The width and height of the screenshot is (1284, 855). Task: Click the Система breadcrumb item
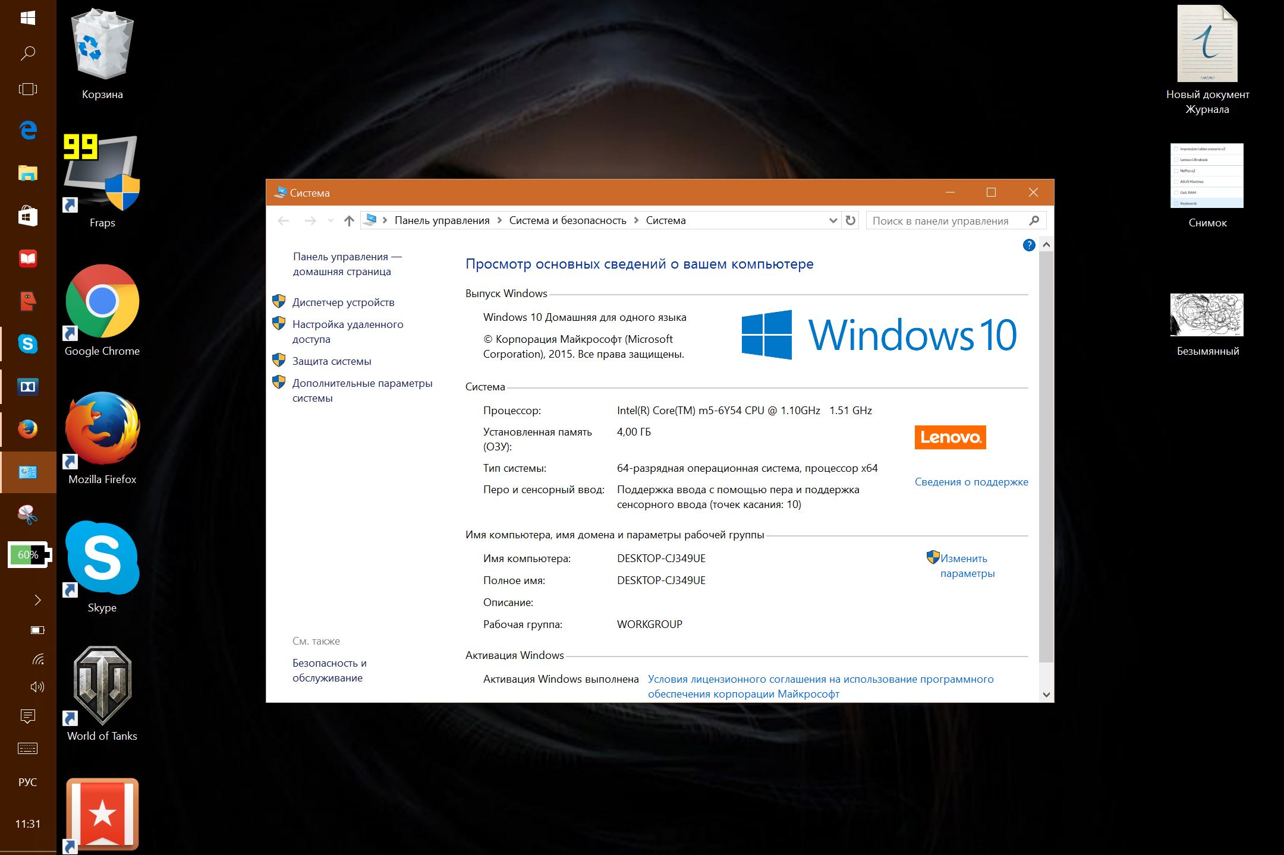[x=666, y=220]
